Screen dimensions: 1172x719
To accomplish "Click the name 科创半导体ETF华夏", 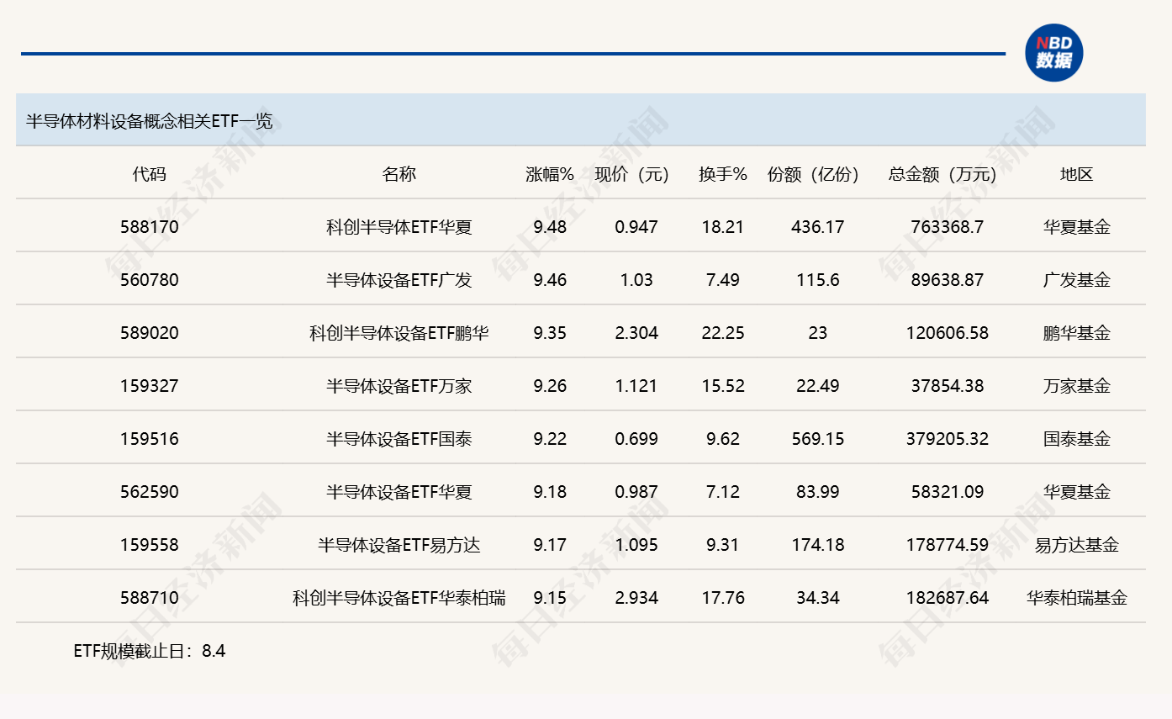I will 399,227.
